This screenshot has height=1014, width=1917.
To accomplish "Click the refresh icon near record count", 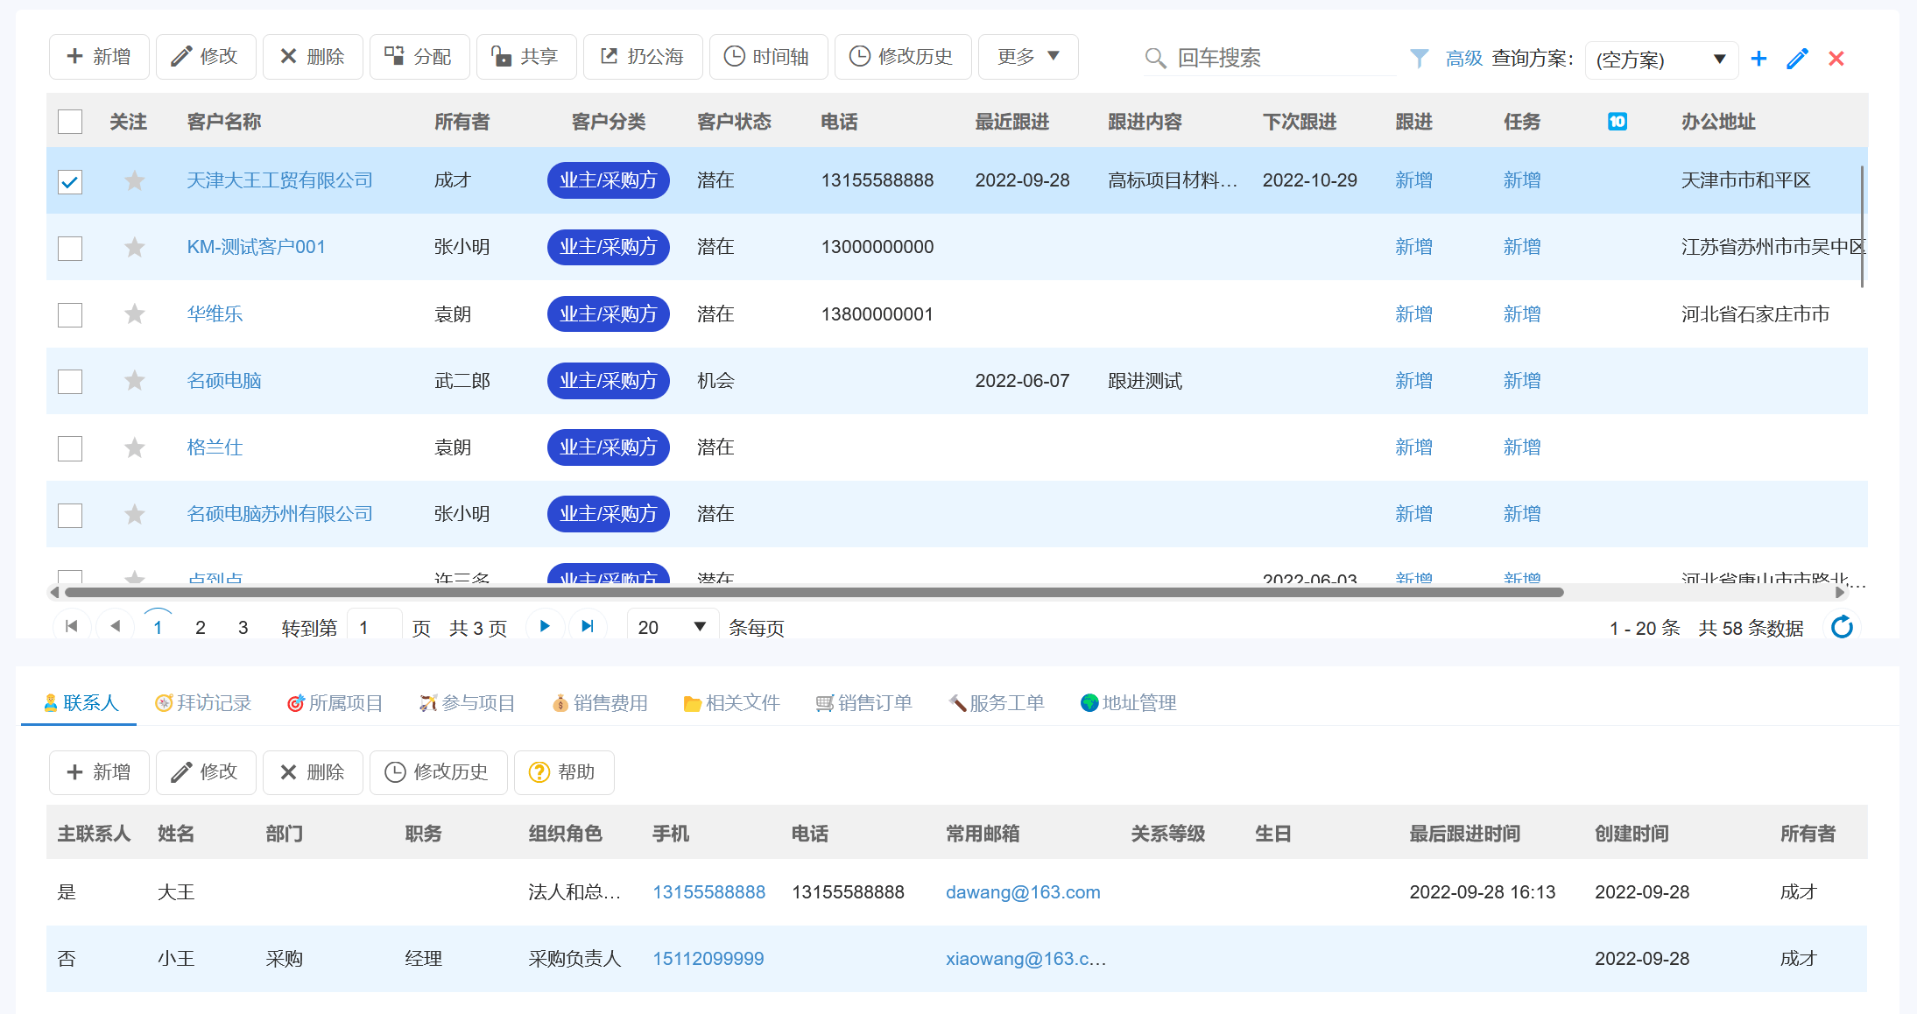I will pos(1842,627).
